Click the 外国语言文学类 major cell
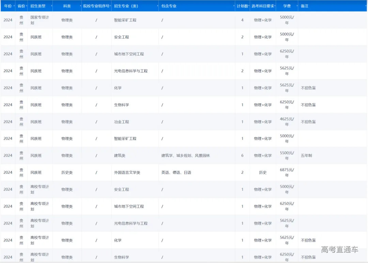368x263 pixels. coord(127,172)
